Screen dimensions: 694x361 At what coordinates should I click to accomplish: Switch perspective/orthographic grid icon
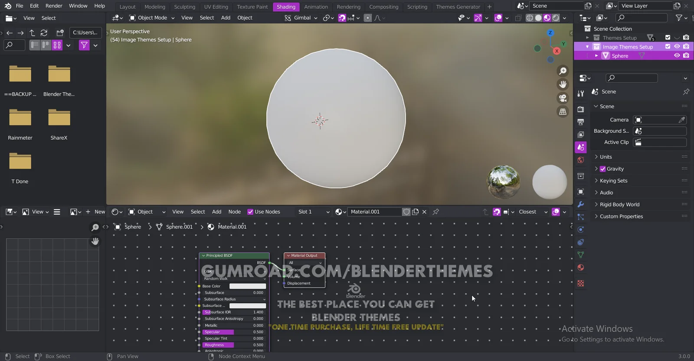pos(563,112)
